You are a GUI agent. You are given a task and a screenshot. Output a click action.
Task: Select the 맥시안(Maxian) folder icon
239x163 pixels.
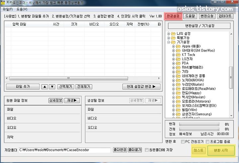click(178, 97)
